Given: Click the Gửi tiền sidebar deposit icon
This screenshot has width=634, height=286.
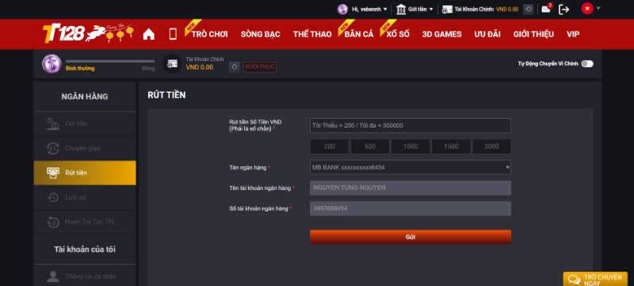Looking at the screenshot, I should point(53,124).
